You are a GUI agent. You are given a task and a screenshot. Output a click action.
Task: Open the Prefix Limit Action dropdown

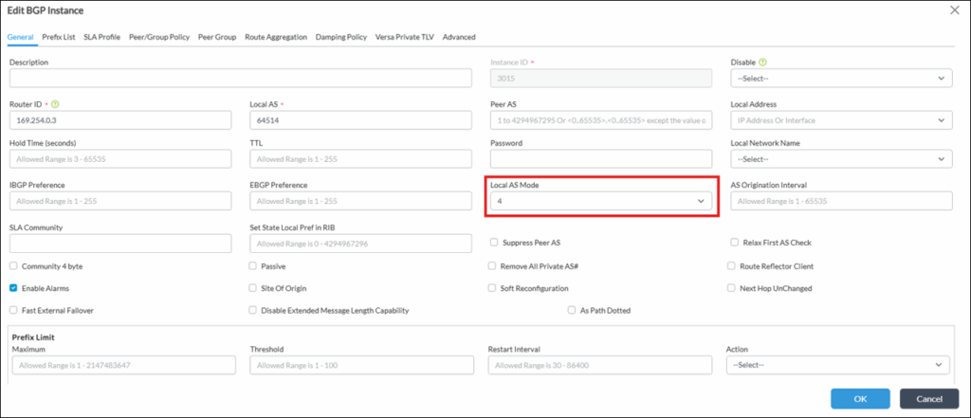tap(837, 365)
